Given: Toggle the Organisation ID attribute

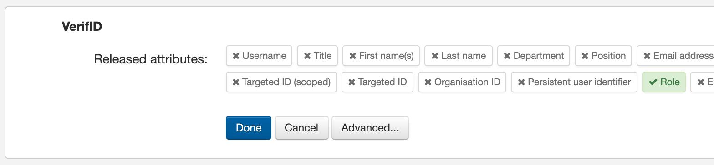Looking at the screenshot, I should click(462, 82).
